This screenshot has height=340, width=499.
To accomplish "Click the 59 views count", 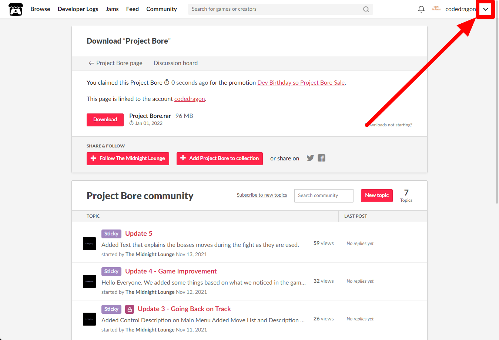I will tap(324, 243).
